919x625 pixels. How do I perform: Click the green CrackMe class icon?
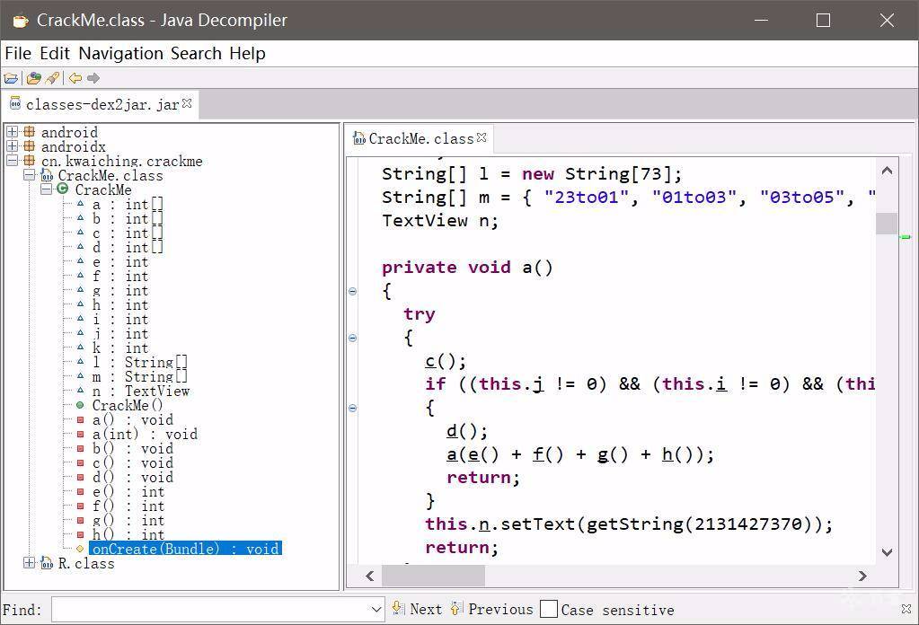(63, 189)
